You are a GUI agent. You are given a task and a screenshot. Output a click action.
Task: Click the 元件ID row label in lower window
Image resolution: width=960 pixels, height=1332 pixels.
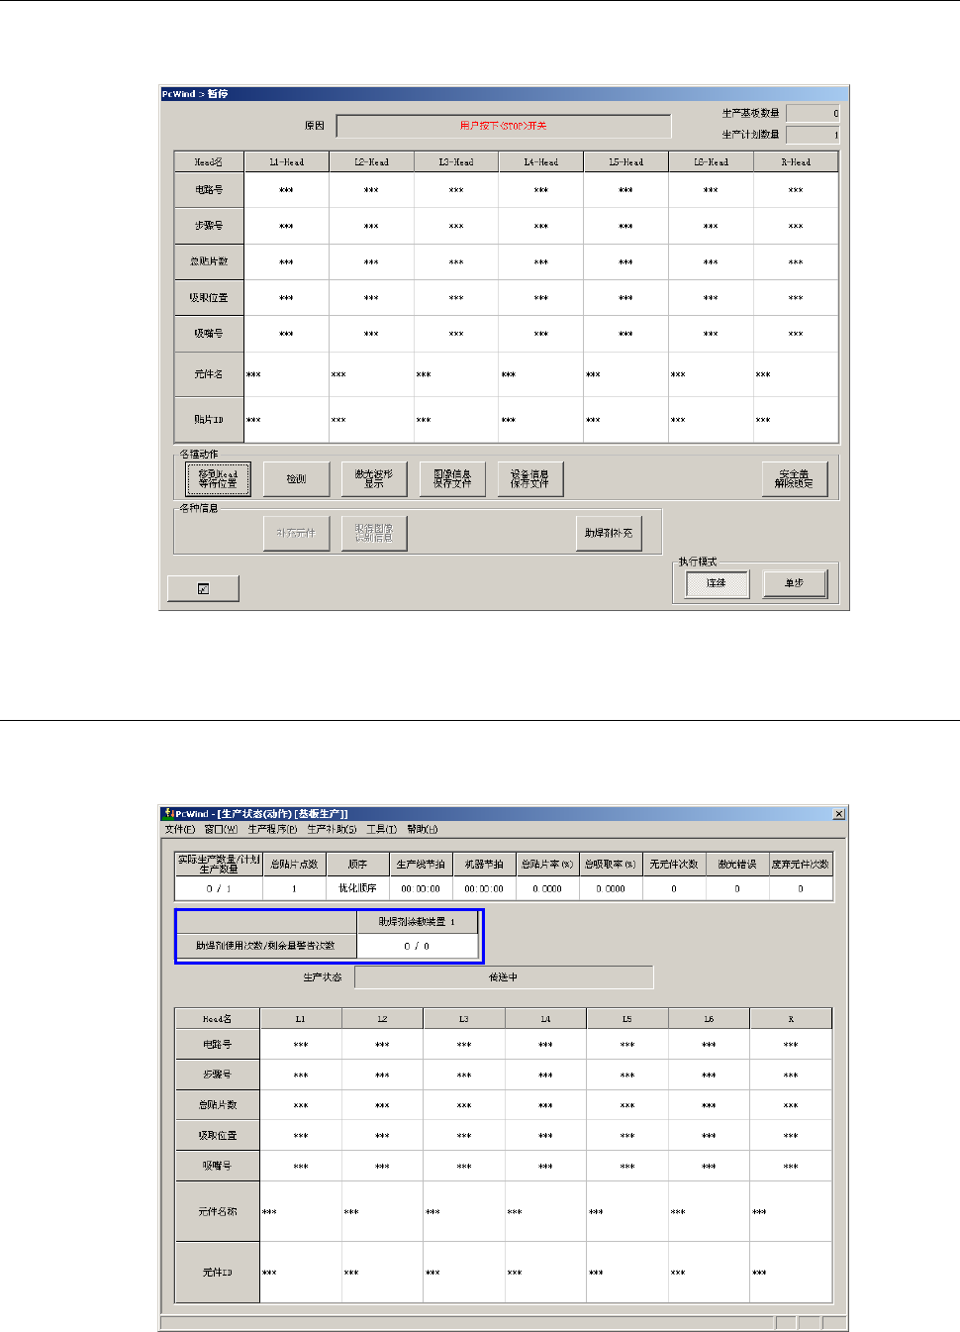pos(218,1273)
